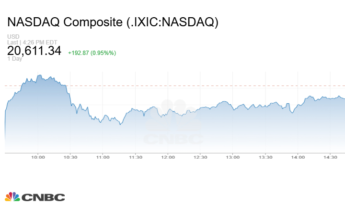Click the CNBC watermark text in the chart center
The height and width of the screenshot is (215, 345).
point(173,139)
